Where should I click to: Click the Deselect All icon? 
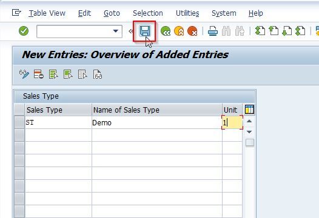(82, 74)
